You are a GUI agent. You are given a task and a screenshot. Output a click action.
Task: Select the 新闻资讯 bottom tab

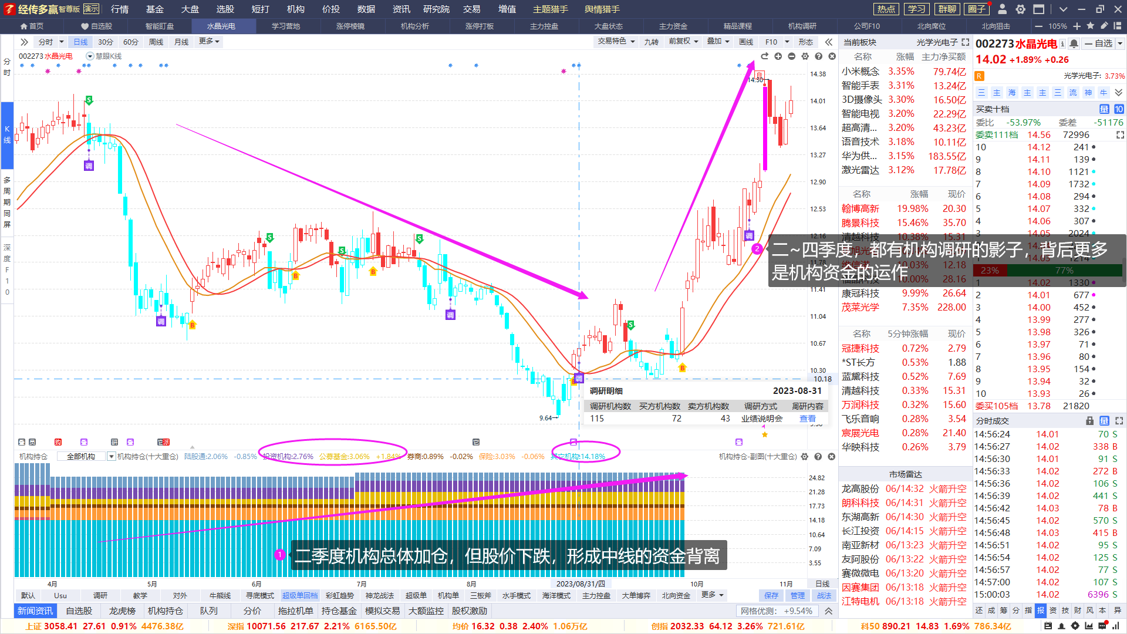(35, 611)
